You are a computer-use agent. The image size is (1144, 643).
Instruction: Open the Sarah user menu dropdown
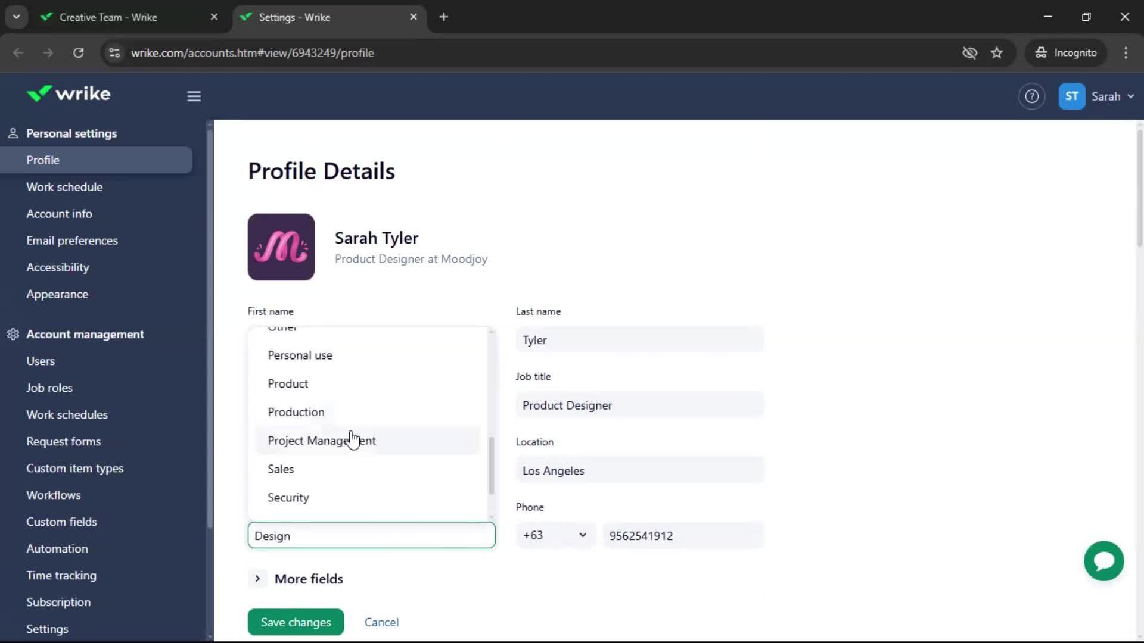[x=1113, y=96]
